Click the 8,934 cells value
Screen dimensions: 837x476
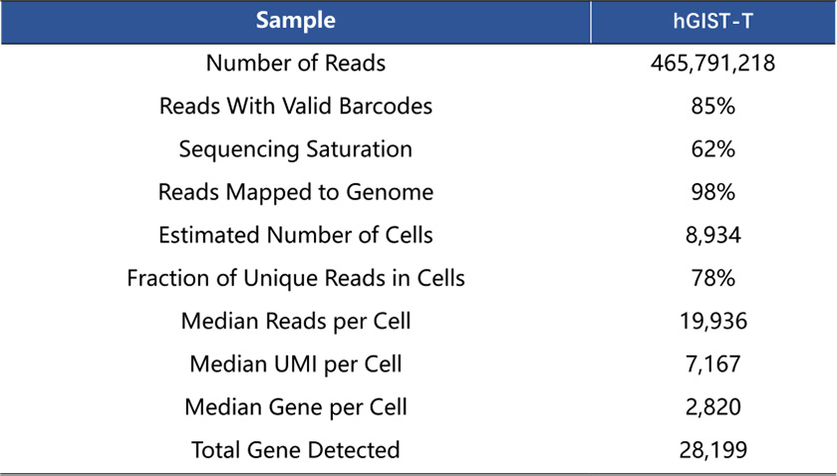click(712, 235)
